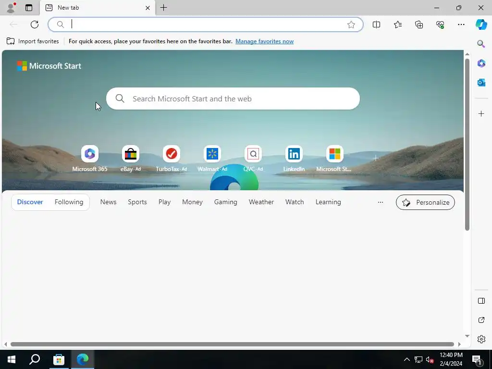492x369 pixels.
Task: Open Windows taskbar search
Action: 35,359
